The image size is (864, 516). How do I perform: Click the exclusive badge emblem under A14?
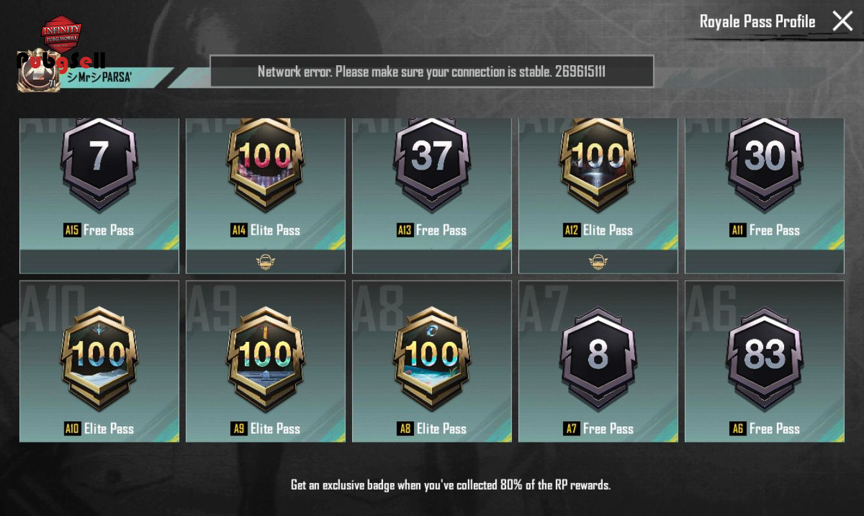266,262
